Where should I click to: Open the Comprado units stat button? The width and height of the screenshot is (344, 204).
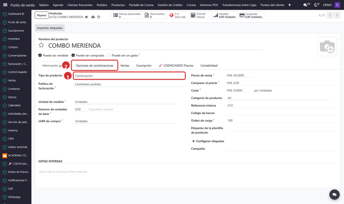pyautogui.click(x=251, y=15)
